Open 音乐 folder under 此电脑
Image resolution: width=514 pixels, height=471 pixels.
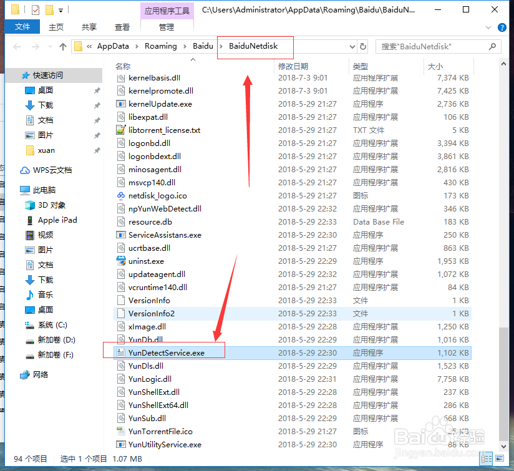pyautogui.click(x=46, y=294)
